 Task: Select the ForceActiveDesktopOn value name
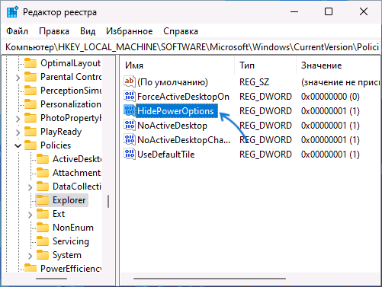click(x=183, y=97)
